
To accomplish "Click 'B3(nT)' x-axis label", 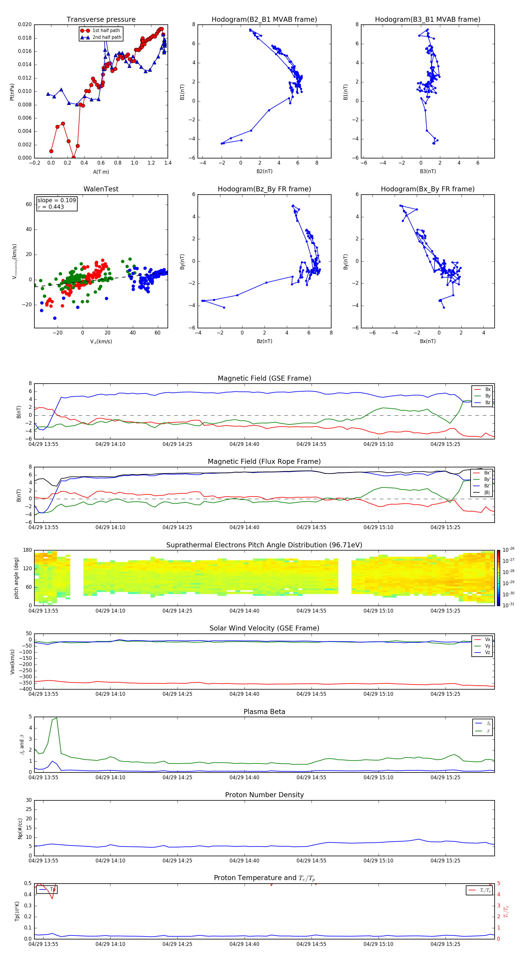I will [x=428, y=171].
